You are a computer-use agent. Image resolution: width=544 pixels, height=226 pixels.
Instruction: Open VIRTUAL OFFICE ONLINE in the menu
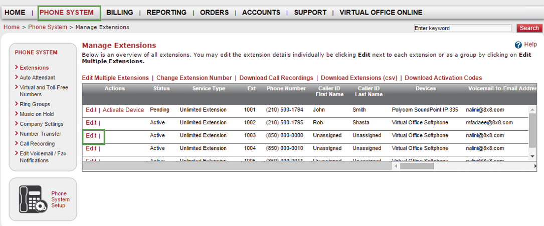[381, 13]
